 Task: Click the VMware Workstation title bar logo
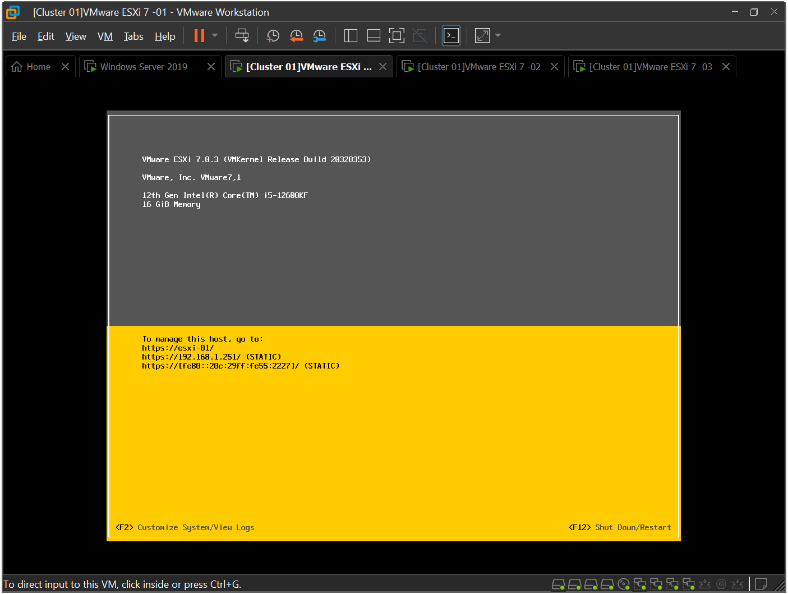pos(13,12)
